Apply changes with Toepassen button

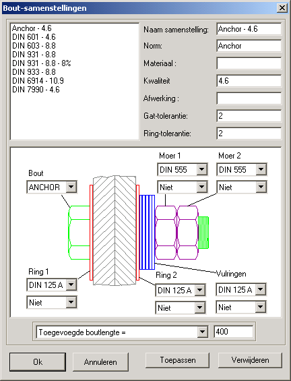pyautogui.click(x=177, y=360)
